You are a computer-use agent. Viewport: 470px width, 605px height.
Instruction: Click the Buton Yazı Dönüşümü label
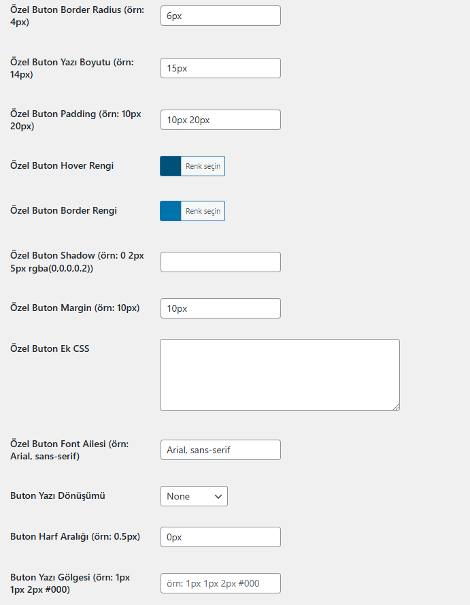pos(58,496)
